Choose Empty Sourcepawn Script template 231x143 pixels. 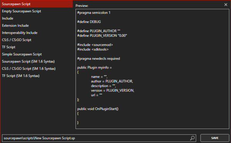point(37,11)
